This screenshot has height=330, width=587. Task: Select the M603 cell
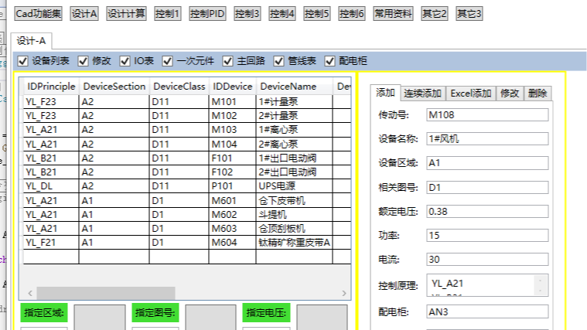233,228
